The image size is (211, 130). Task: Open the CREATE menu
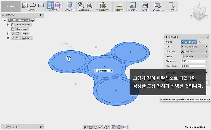click(x=54, y=10)
